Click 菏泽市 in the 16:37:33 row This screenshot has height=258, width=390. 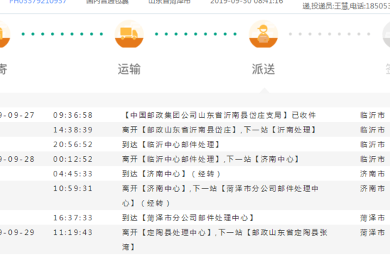coord(373,218)
